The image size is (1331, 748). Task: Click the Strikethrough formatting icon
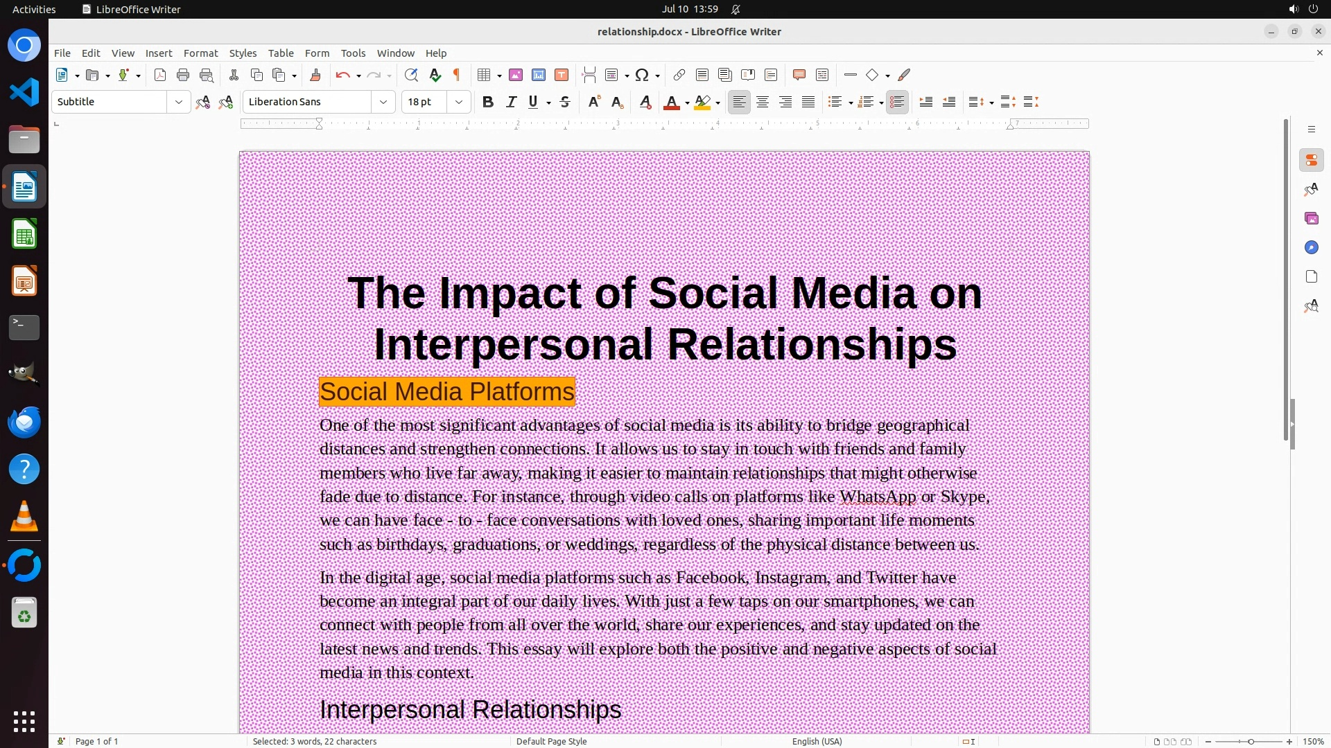click(565, 102)
